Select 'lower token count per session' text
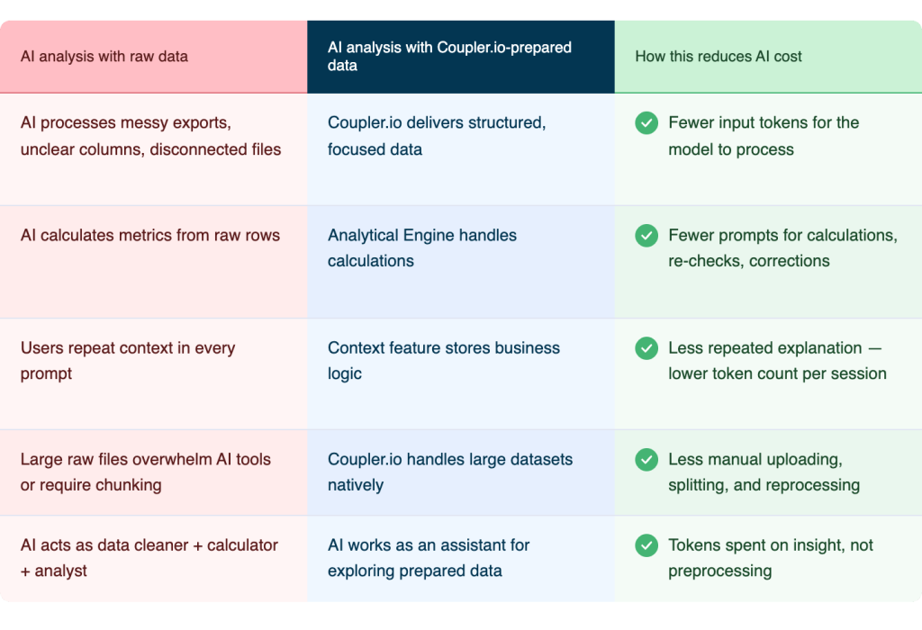 pyautogui.click(x=777, y=373)
